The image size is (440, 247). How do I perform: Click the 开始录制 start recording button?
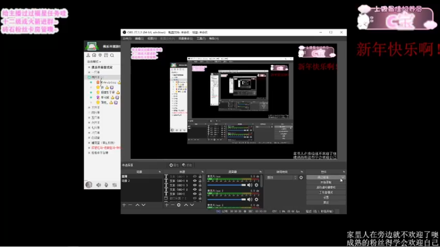326,182
